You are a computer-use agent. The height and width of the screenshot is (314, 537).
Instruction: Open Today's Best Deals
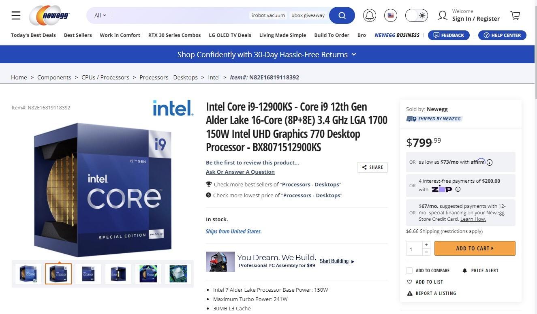coord(33,35)
